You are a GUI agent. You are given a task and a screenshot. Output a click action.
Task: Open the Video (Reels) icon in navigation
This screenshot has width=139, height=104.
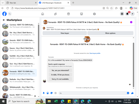click(x=68, y=14)
